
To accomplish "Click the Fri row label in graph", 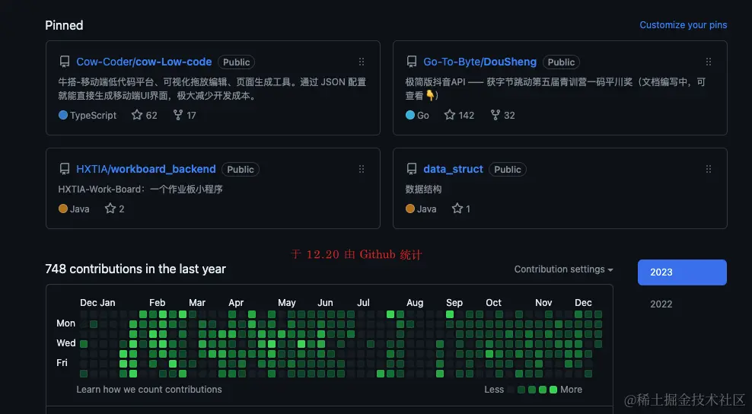I will [62, 363].
